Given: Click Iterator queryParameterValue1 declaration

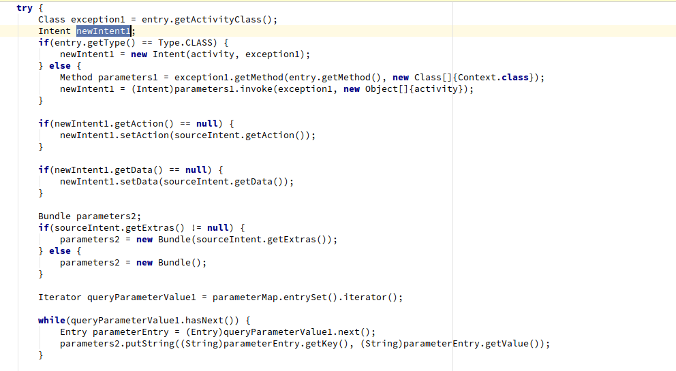Looking at the screenshot, I should coord(117,297).
